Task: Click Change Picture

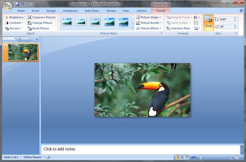Action: [x=40, y=23]
